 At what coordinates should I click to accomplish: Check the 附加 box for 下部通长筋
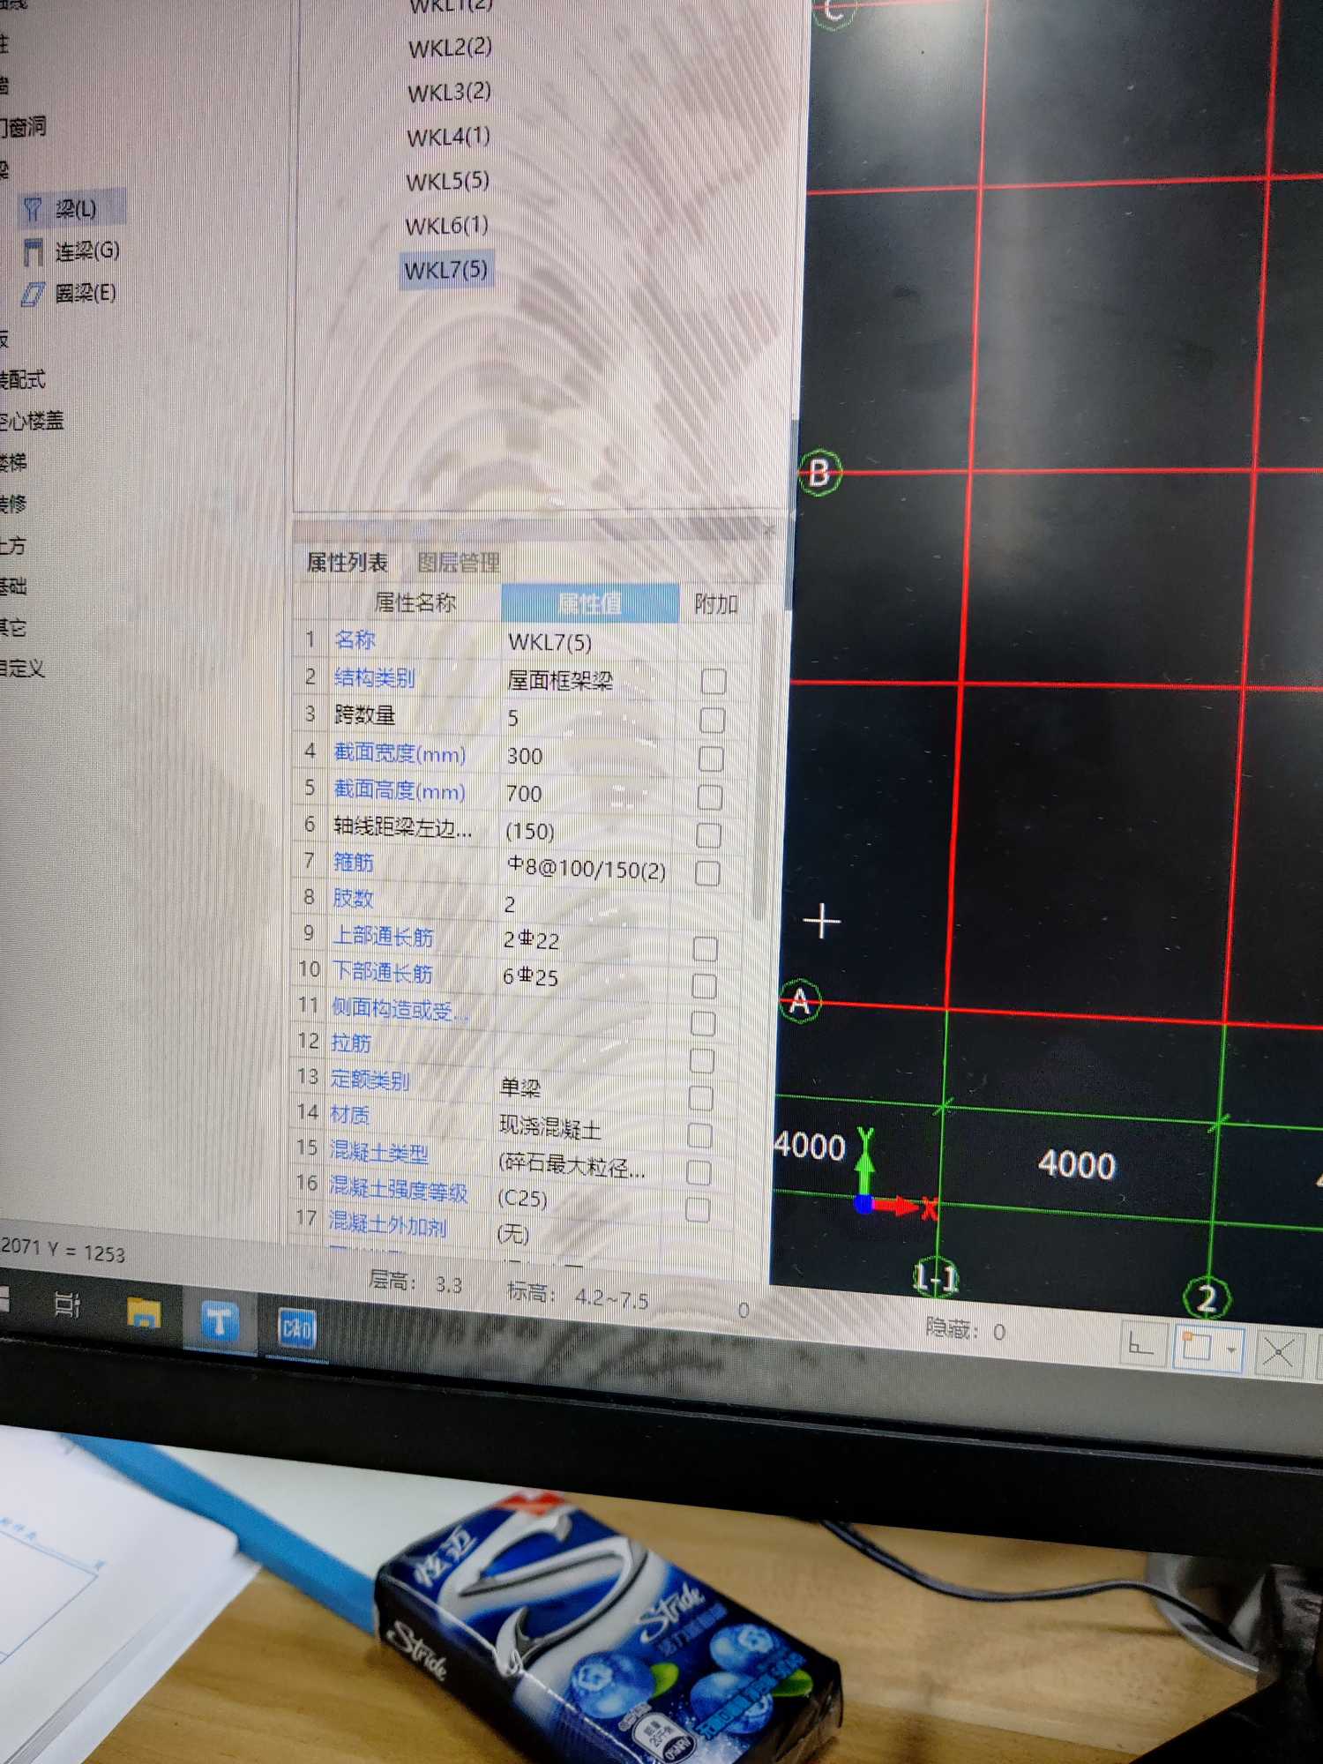point(705,986)
